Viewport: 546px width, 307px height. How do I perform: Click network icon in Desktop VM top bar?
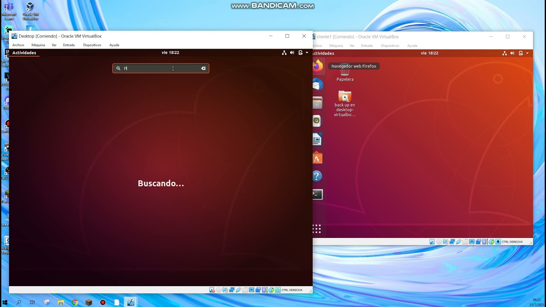coord(284,53)
